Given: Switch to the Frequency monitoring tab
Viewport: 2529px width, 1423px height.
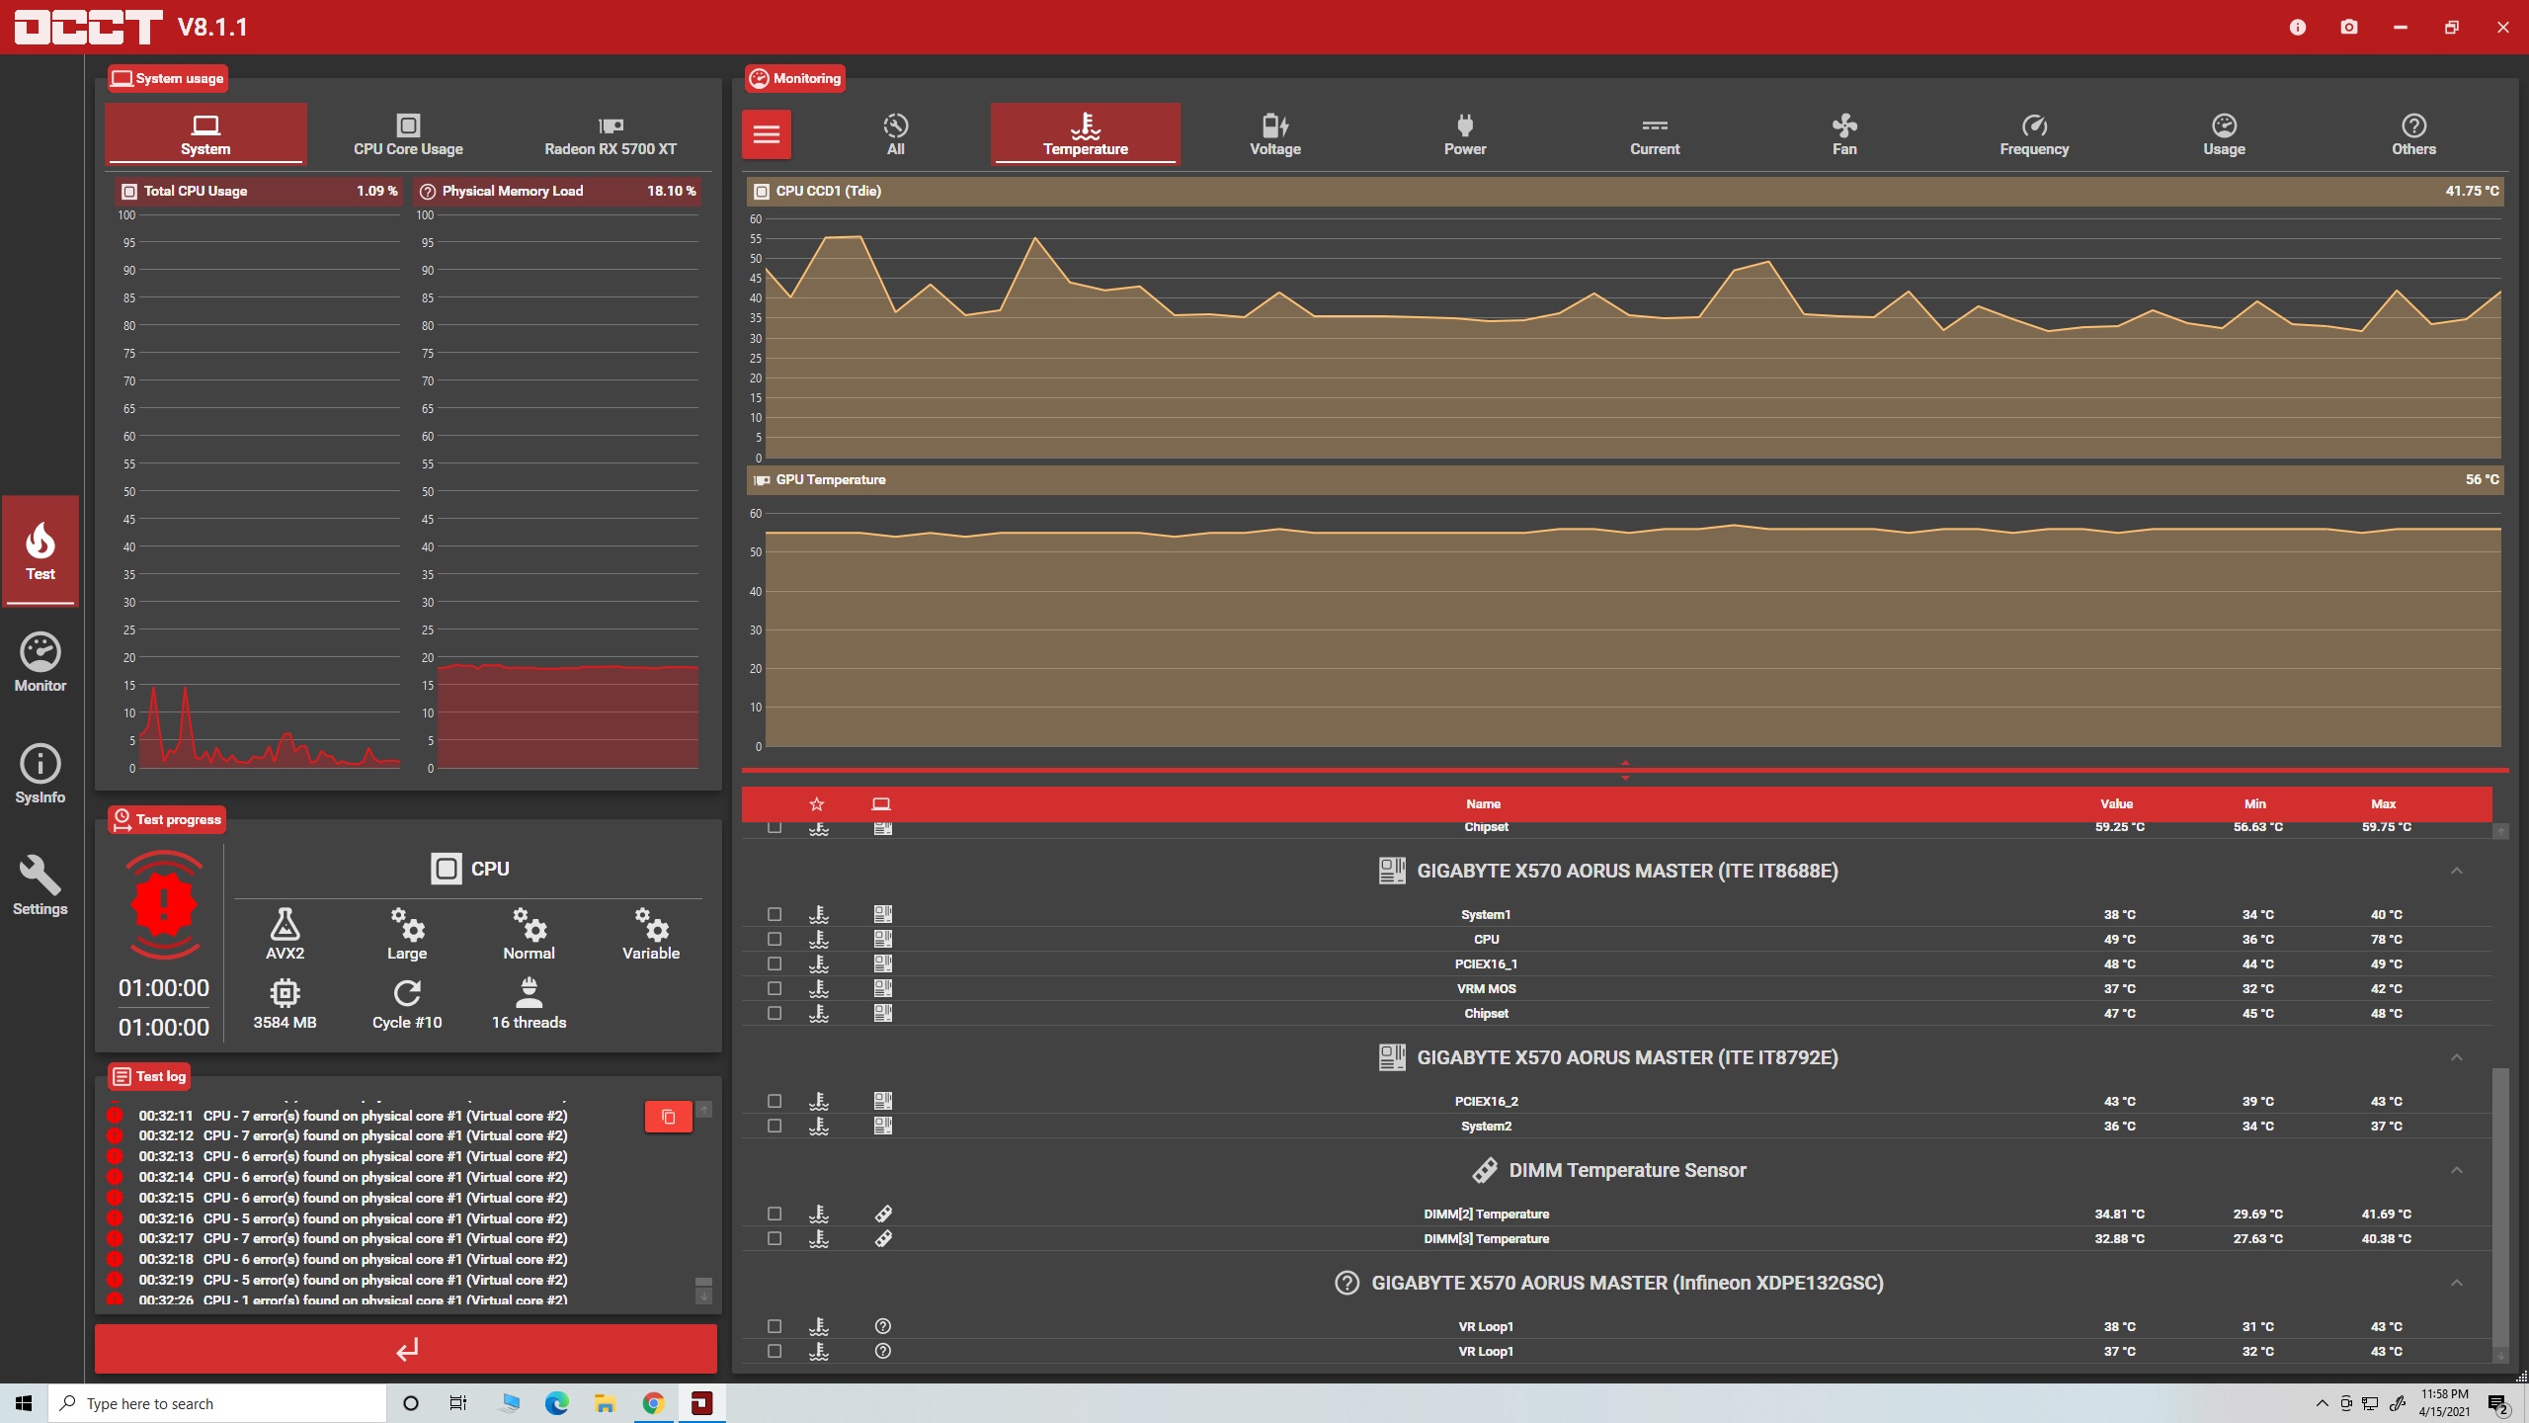Looking at the screenshot, I should (x=2034, y=134).
